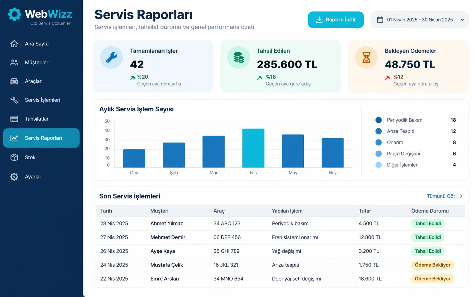Click the card icon beside Tahsilatlar
Image resolution: width=475 pixels, height=297 pixels.
point(14,119)
